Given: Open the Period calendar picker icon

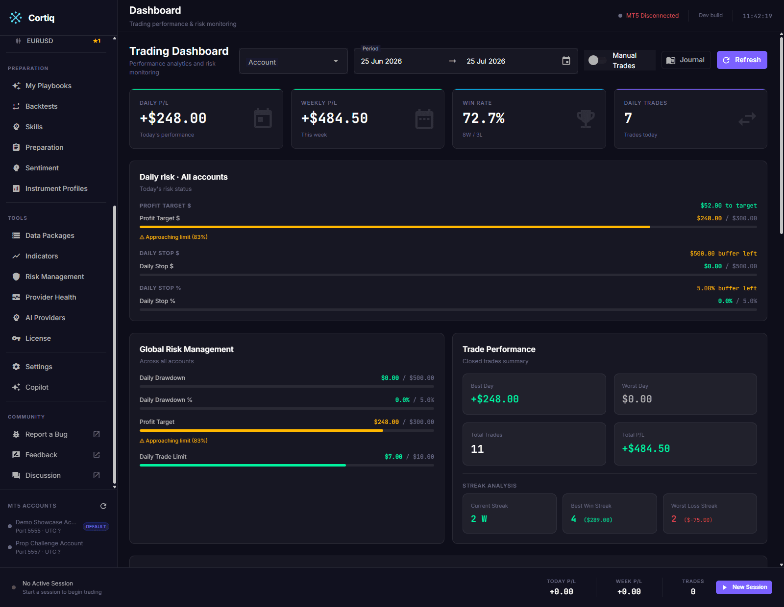Looking at the screenshot, I should pyautogui.click(x=566, y=61).
